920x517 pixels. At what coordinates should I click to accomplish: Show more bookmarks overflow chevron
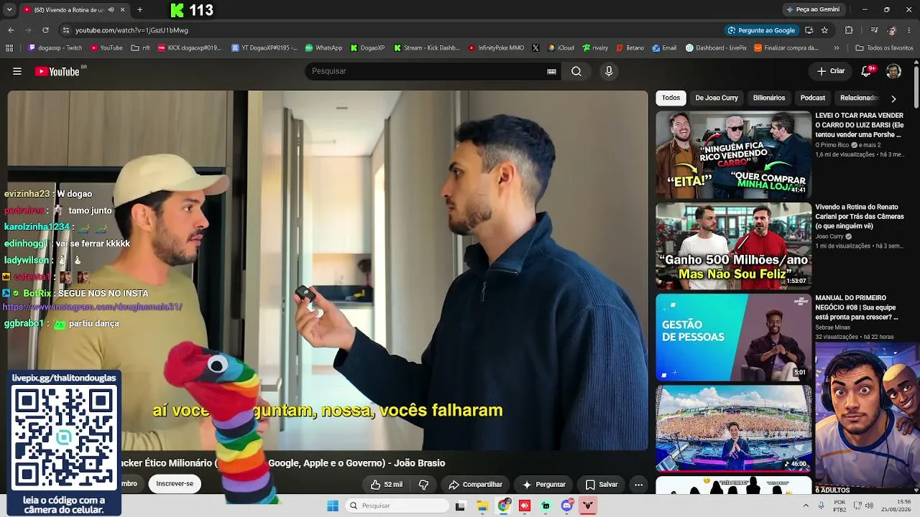point(837,48)
